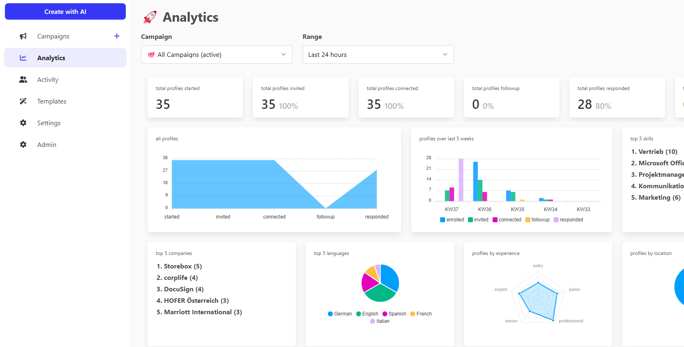Viewport: 684px width, 347px height.
Task: Click the rocket icon beside Analytics title
Action: click(x=150, y=17)
